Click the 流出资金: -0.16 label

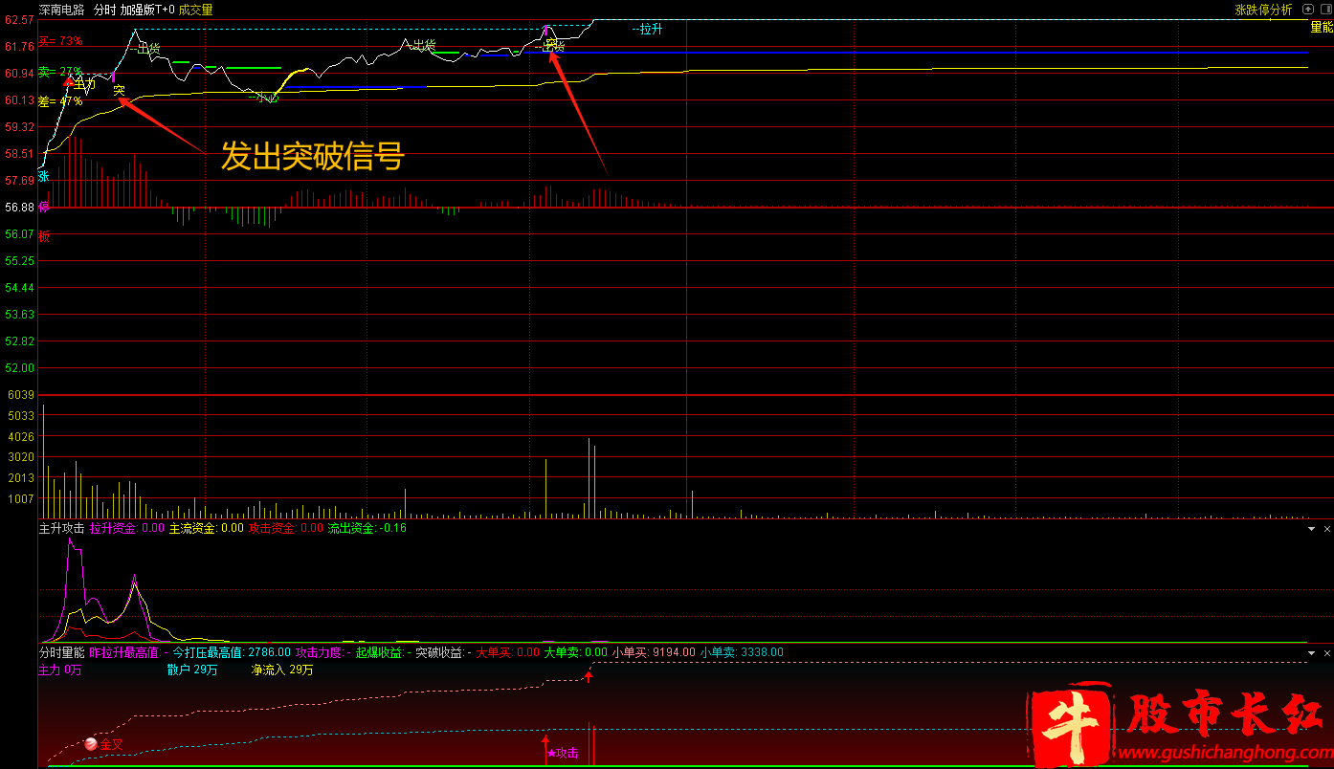tap(367, 528)
